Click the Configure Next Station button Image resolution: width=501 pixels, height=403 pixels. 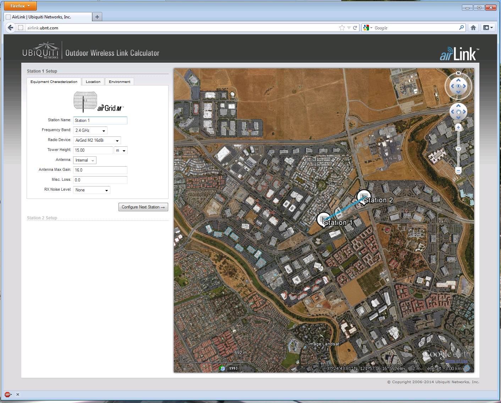pyautogui.click(x=143, y=207)
